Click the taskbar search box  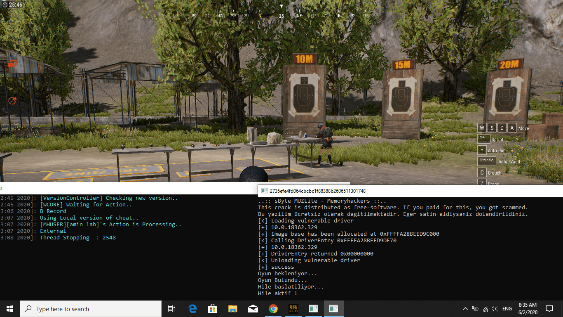tap(91, 309)
